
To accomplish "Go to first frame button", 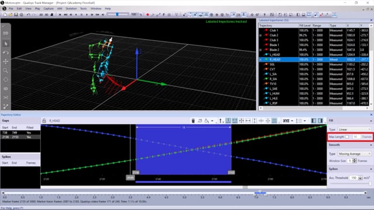I will (x=60, y=15).
